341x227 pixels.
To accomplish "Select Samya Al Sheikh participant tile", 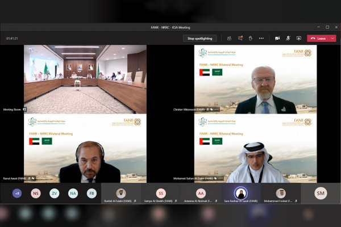I will click(x=161, y=194).
